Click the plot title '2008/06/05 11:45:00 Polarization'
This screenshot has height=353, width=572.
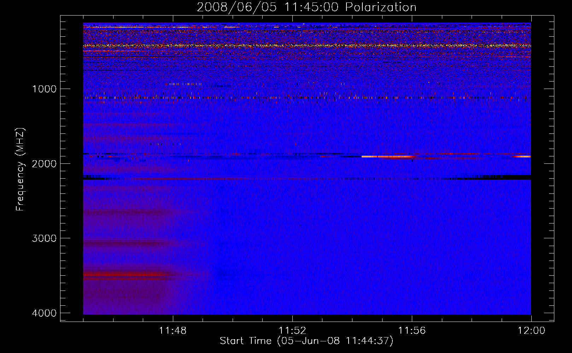click(307, 7)
